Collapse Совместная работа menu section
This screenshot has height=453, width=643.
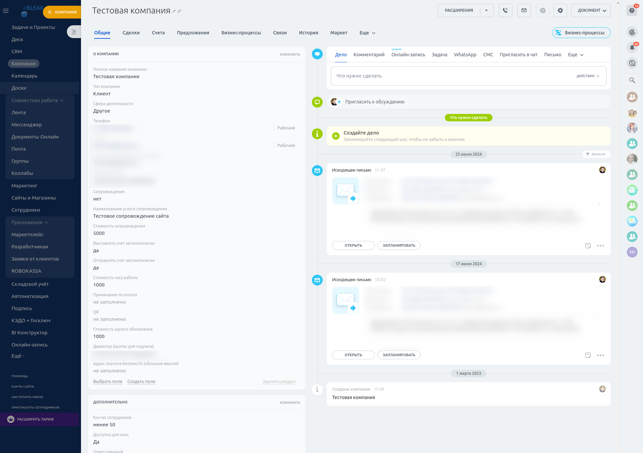point(37,100)
